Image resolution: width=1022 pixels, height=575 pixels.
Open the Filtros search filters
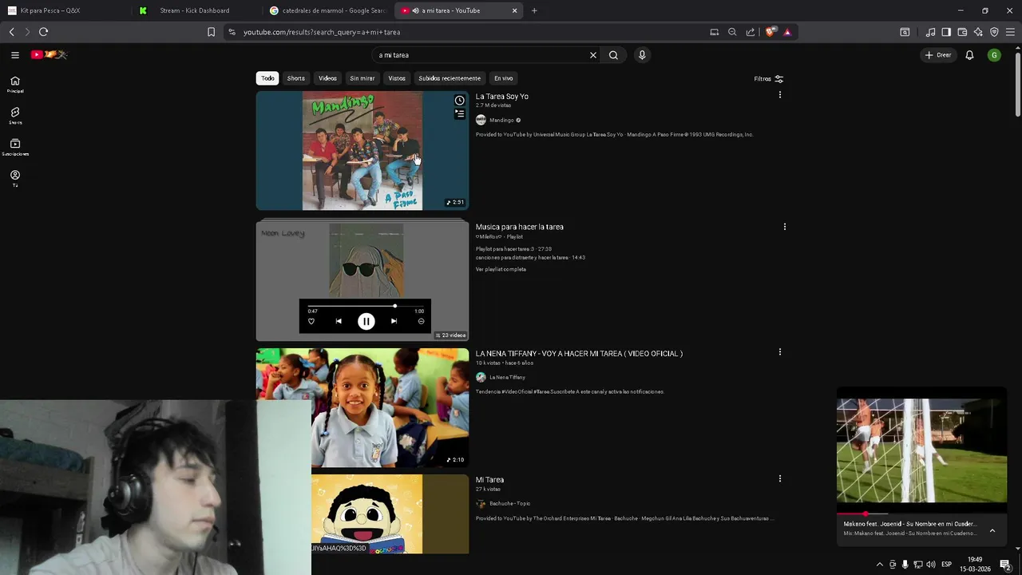[769, 78]
